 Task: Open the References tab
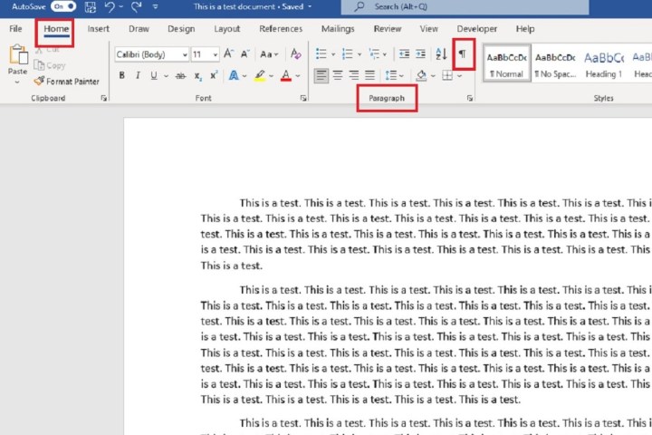tap(281, 29)
